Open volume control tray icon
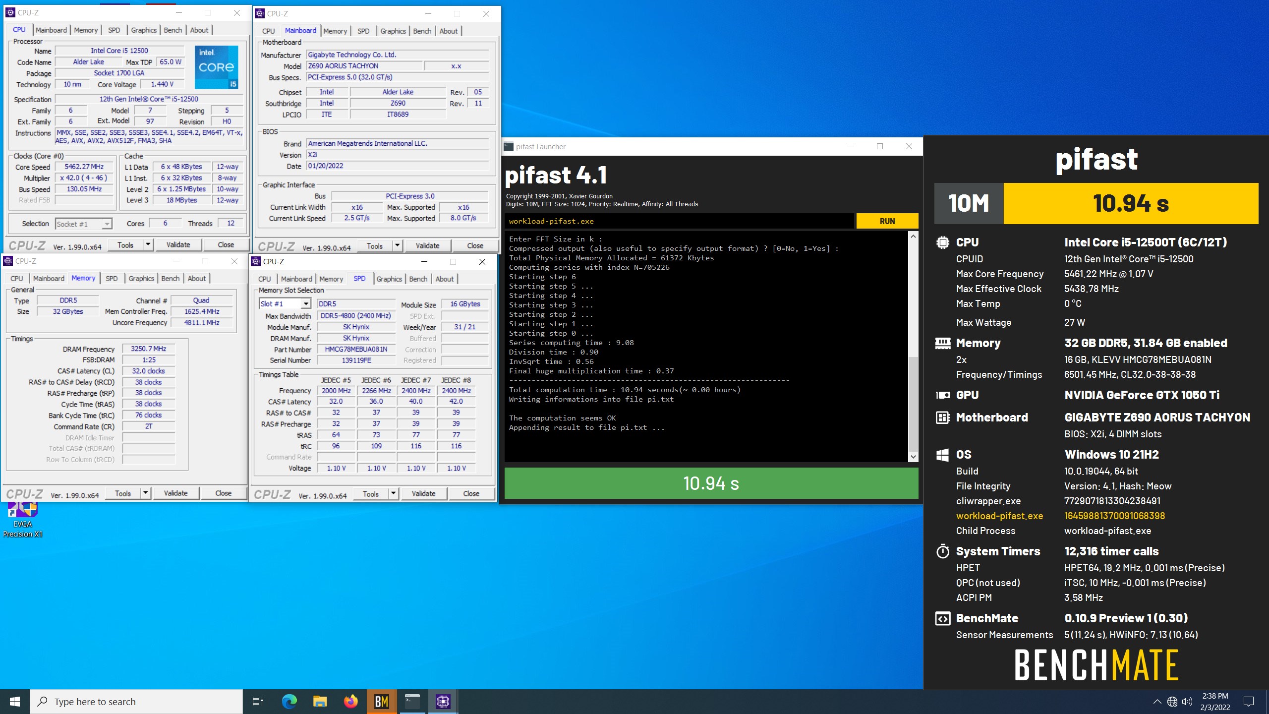This screenshot has width=1269, height=714. (x=1187, y=702)
